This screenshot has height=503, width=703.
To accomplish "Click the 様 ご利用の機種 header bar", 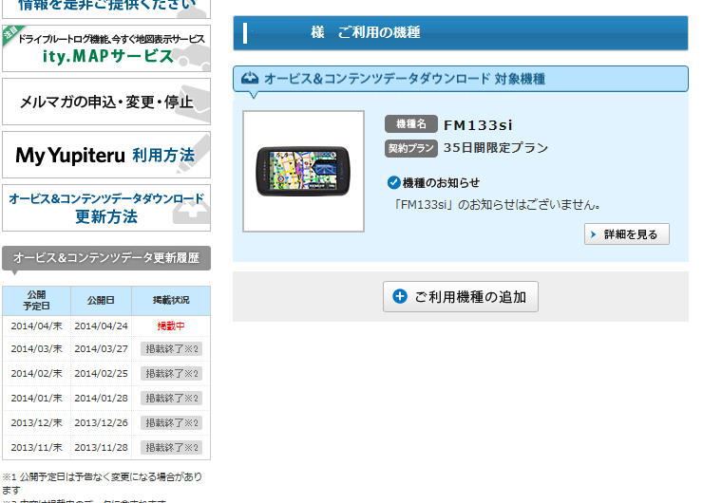I will tap(461, 32).
